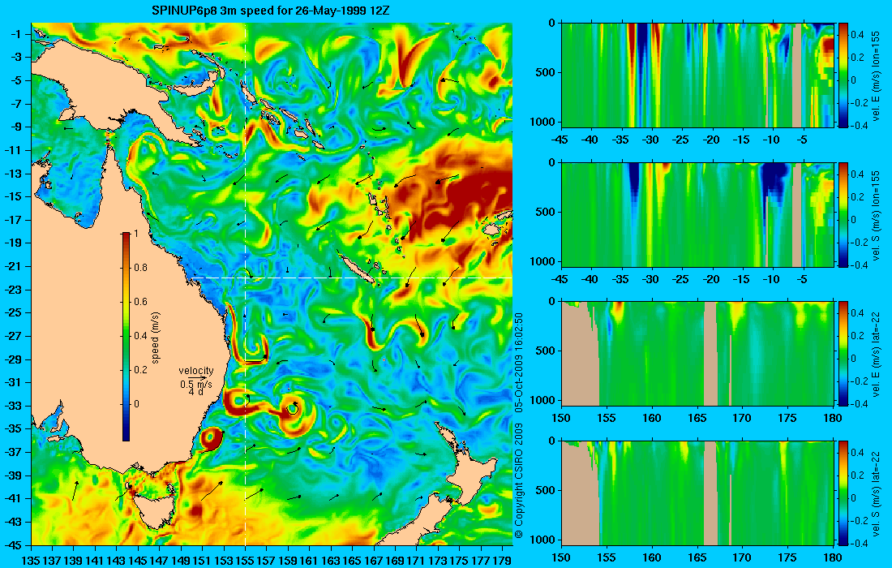Screen dimensions: 892x568
Task: Select the "vel. S (m/s) lon=155" label
Action: point(876,214)
